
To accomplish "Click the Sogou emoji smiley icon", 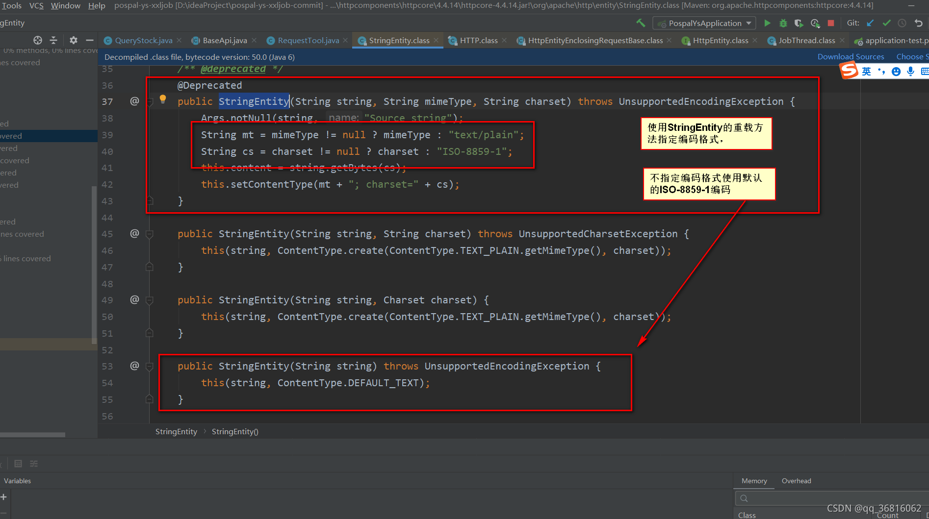I will tap(896, 72).
